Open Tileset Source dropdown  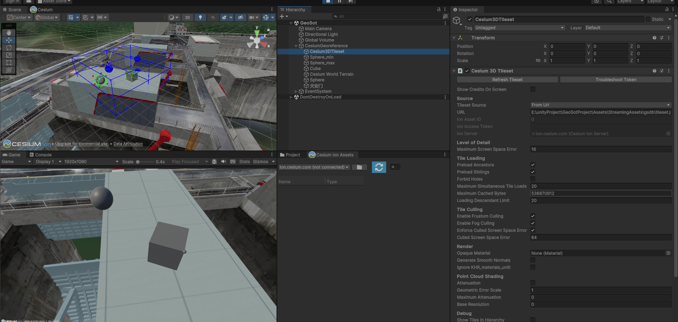[x=601, y=105]
